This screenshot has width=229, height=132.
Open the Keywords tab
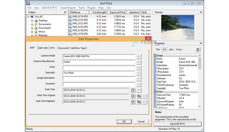[64, 48]
